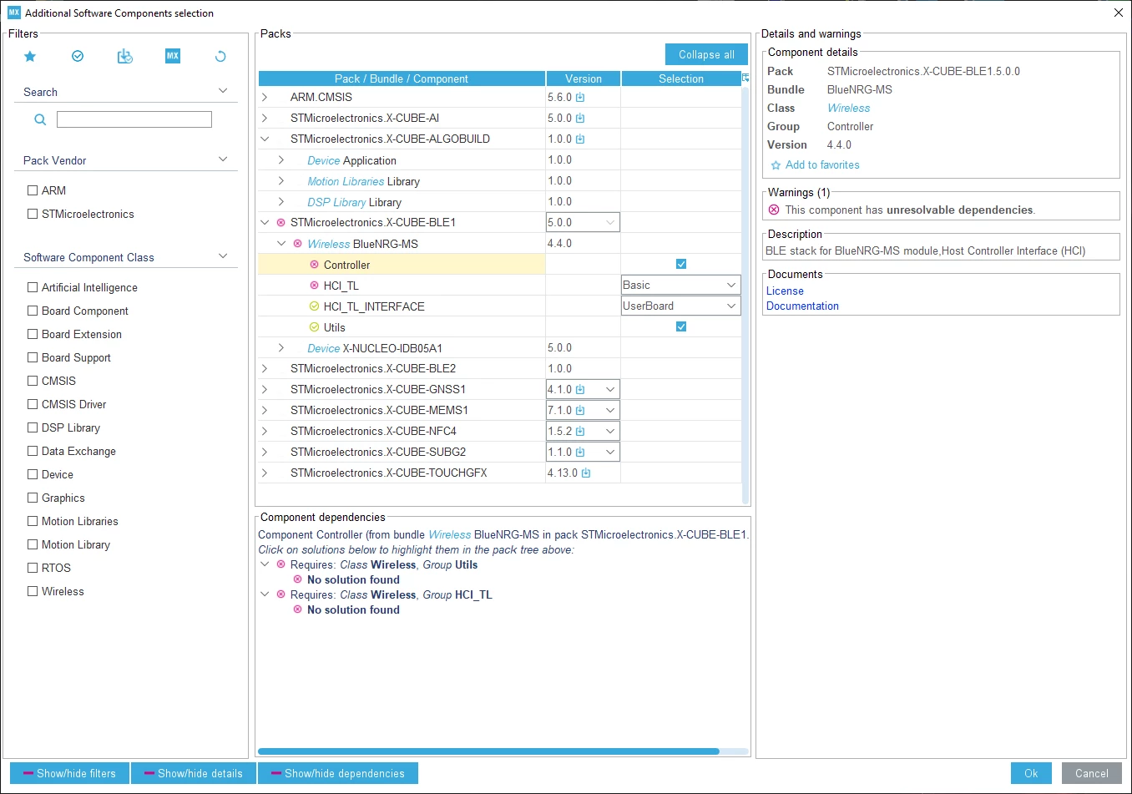
Task: Click the download icon for X-CUBE-NFC4 1.5.2
Action: [x=580, y=432]
